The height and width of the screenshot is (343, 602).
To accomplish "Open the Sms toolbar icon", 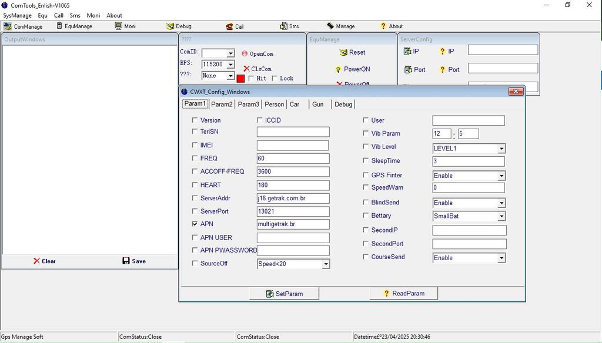I will tap(283, 26).
